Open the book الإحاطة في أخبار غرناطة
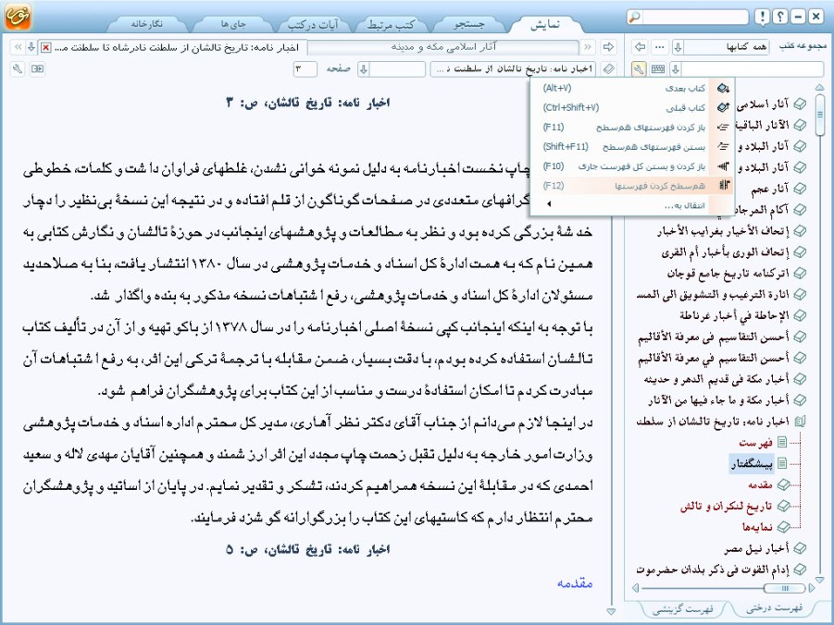Screen dimensions: 834x625 click(734, 315)
